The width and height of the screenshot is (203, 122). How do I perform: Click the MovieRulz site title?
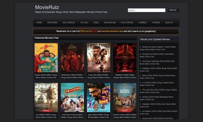tap(46, 7)
